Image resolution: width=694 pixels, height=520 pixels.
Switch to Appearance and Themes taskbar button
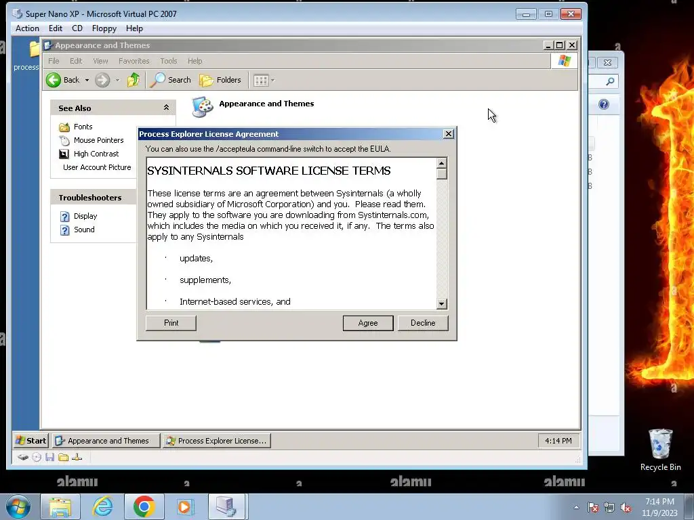[x=106, y=440]
